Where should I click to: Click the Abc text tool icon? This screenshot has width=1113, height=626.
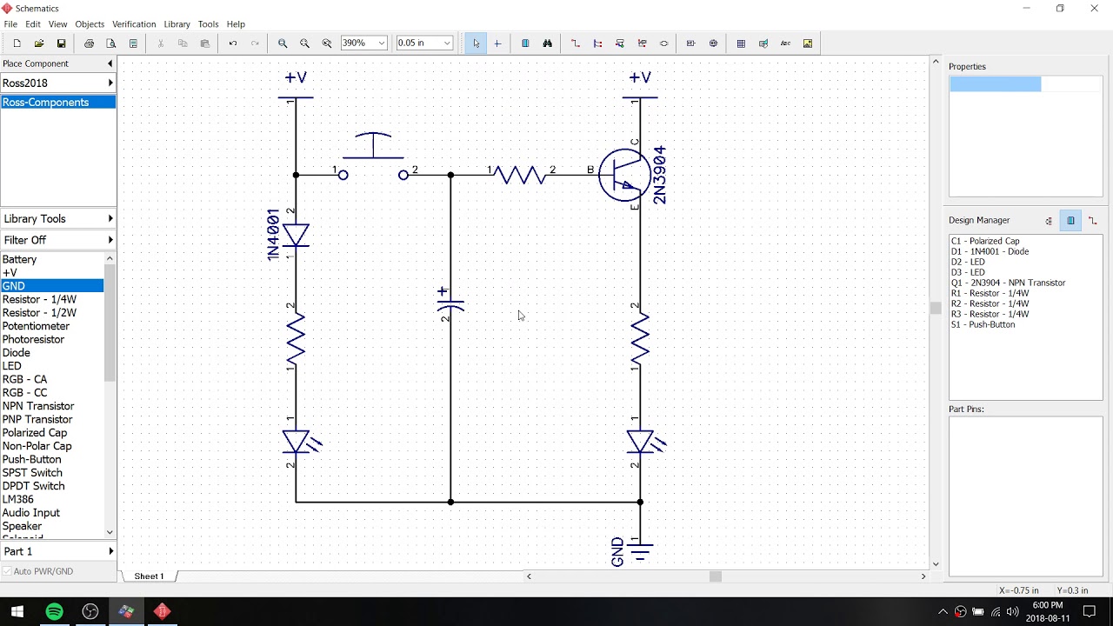pyautogui.click(x=785, y=43)
